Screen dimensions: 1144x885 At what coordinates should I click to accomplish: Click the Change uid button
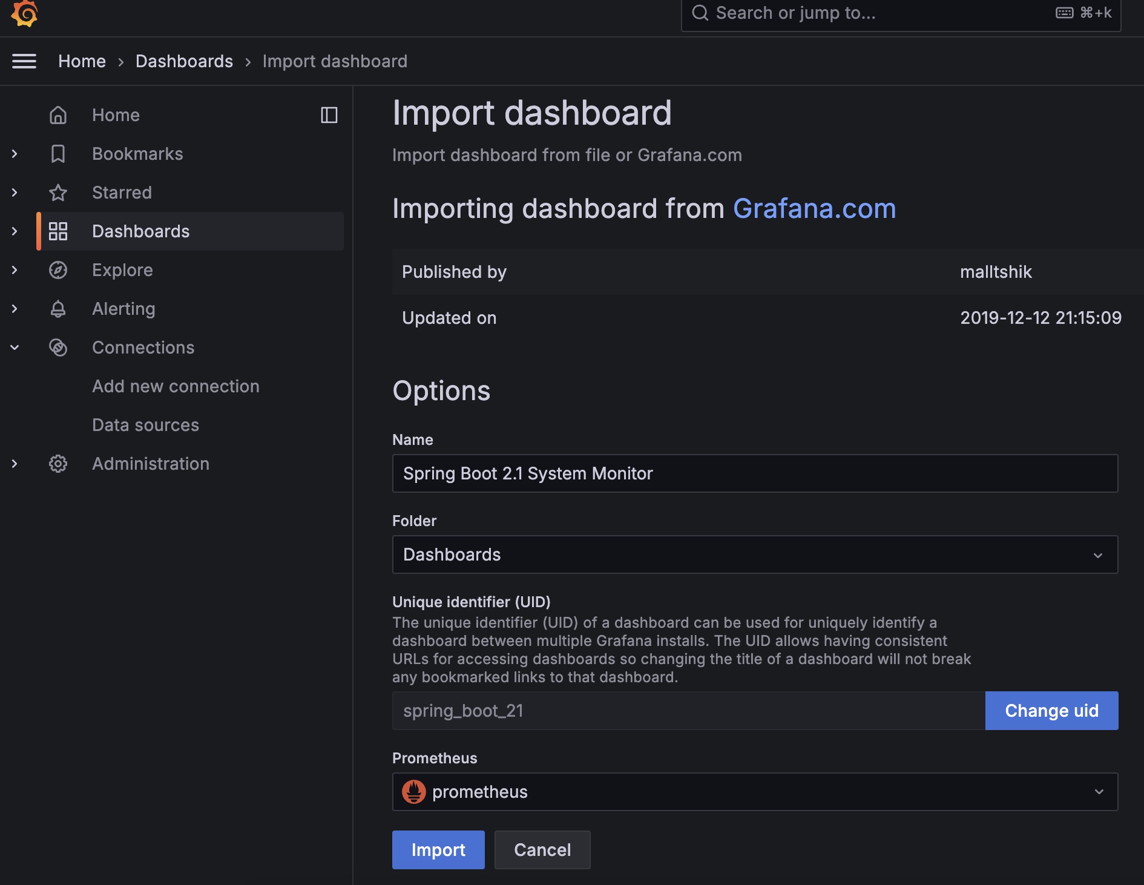[x=1052, y=711]
